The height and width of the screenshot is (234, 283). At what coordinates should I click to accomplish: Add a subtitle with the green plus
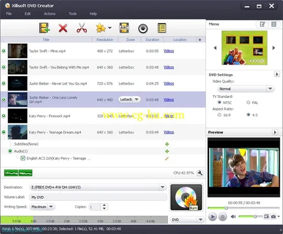pyautogui.click(x=167, y=144)
